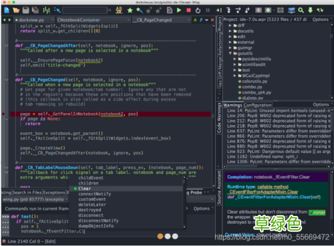Switch to the Warnings tab
Viewport: 334px width, 246px height.
click(x=232, y=105)
